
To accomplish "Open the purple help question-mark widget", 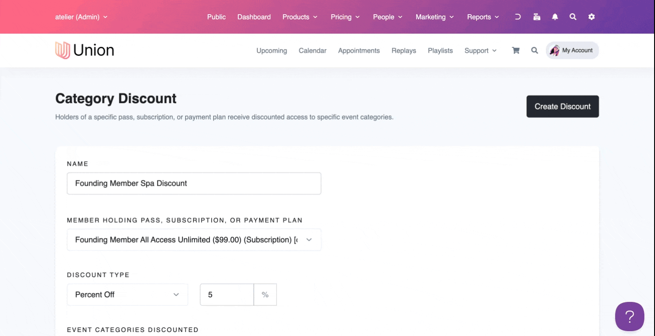I will pos(630,316).
